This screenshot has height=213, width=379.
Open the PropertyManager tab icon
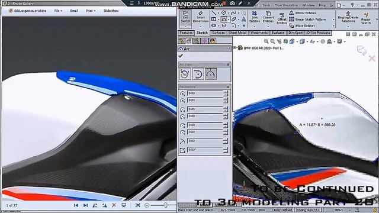[x=189, y=41]
